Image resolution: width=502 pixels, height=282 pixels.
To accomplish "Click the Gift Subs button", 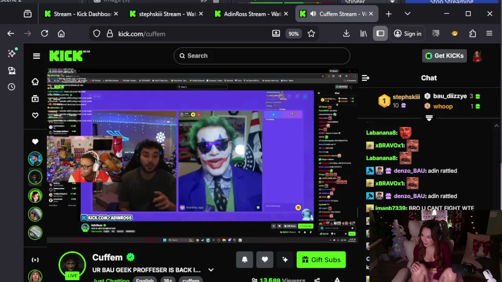I will [x=321, y=260].
